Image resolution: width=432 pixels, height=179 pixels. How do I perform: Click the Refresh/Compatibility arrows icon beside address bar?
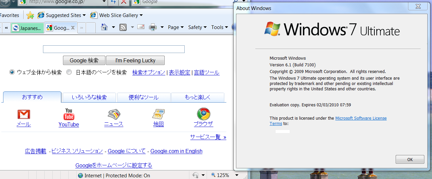point(113,2)
